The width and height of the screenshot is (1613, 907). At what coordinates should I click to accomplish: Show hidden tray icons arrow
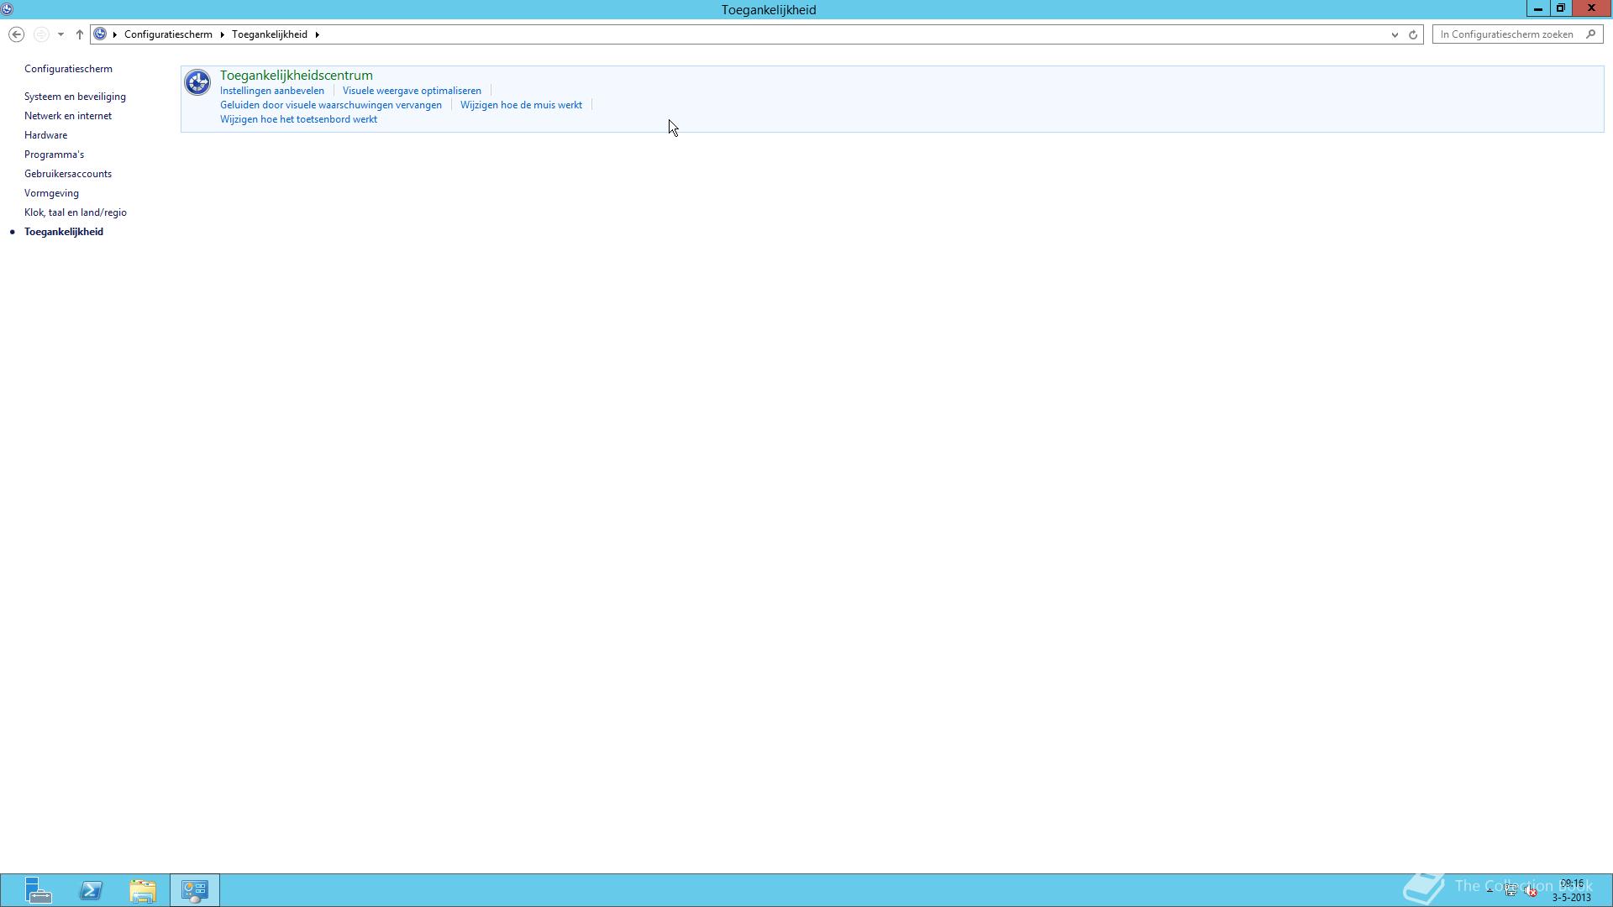(1490, 889)
